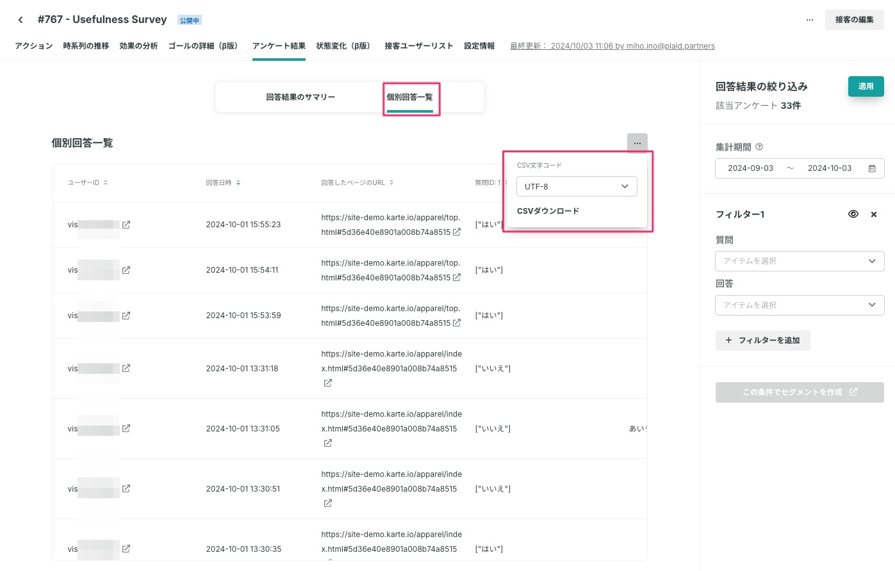Click the ["いいえ"] answer in 13:30:51 row
895x571 pixels.
(x=493, y=488)
